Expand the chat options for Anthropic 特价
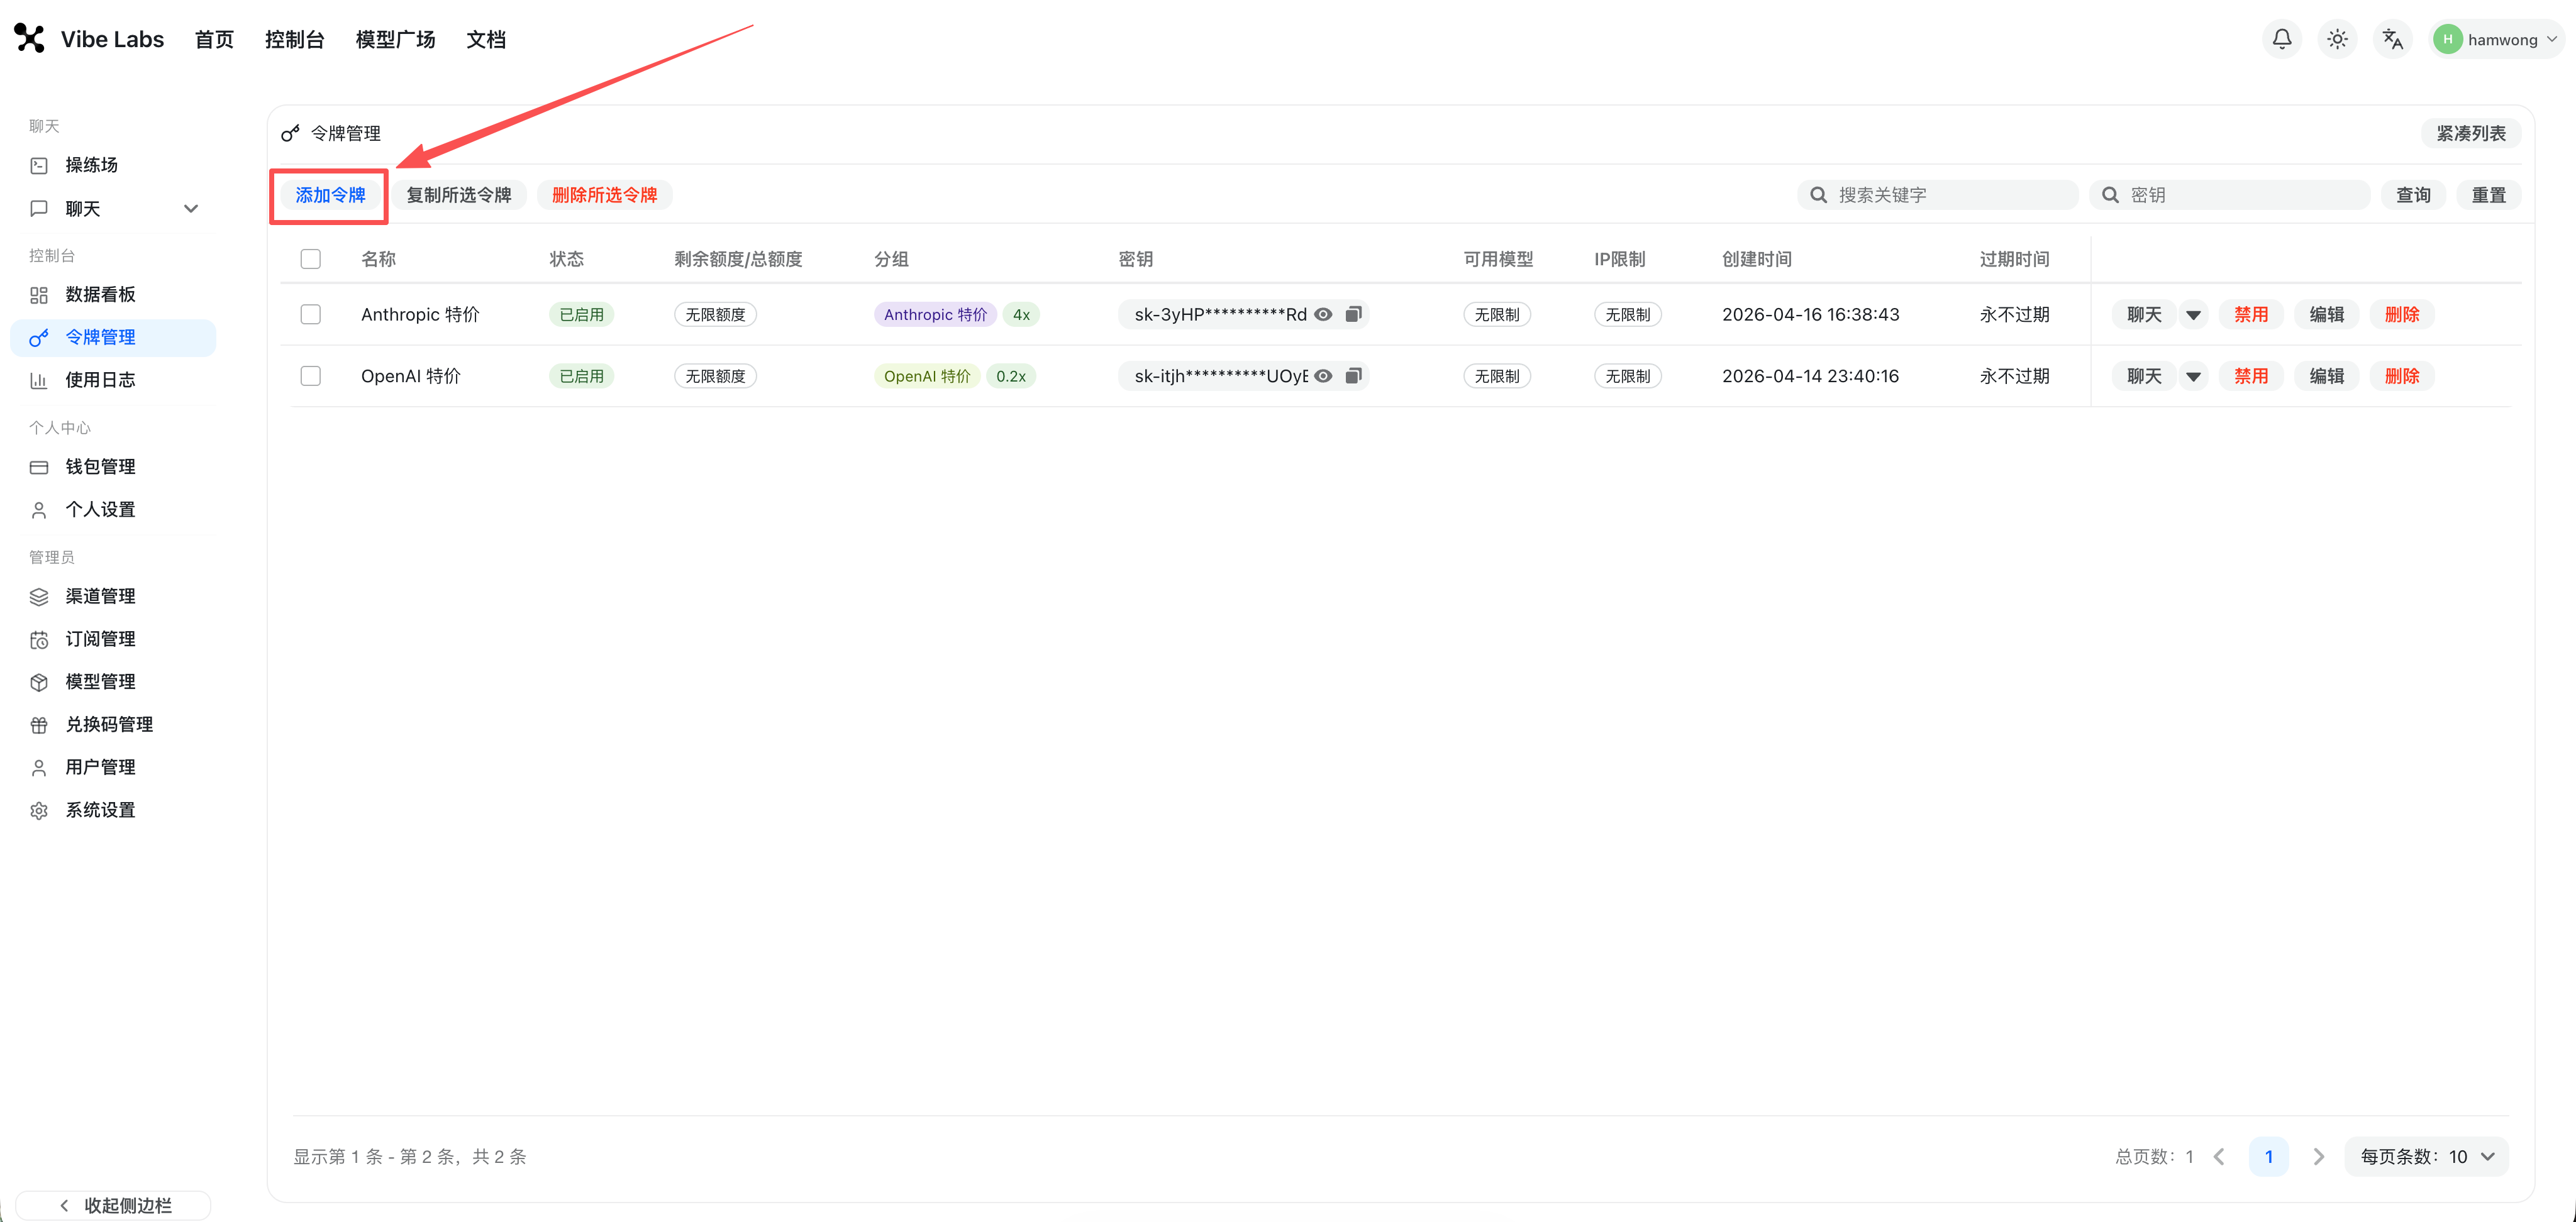 pos(2194,314)
